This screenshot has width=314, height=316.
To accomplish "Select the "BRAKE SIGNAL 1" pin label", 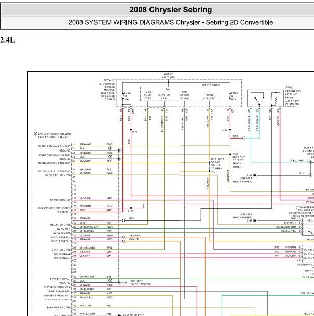I will tap(60, 278).
